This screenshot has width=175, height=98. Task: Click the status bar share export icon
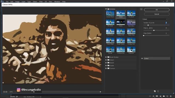17,97
